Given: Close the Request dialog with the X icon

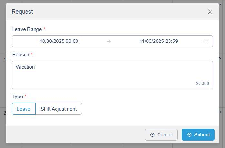Looking at the screenshot, I should (210, 12).
